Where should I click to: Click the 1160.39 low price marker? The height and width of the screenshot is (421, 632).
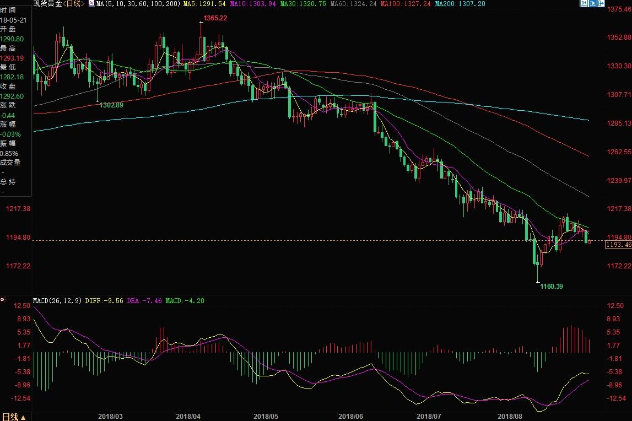552,287
